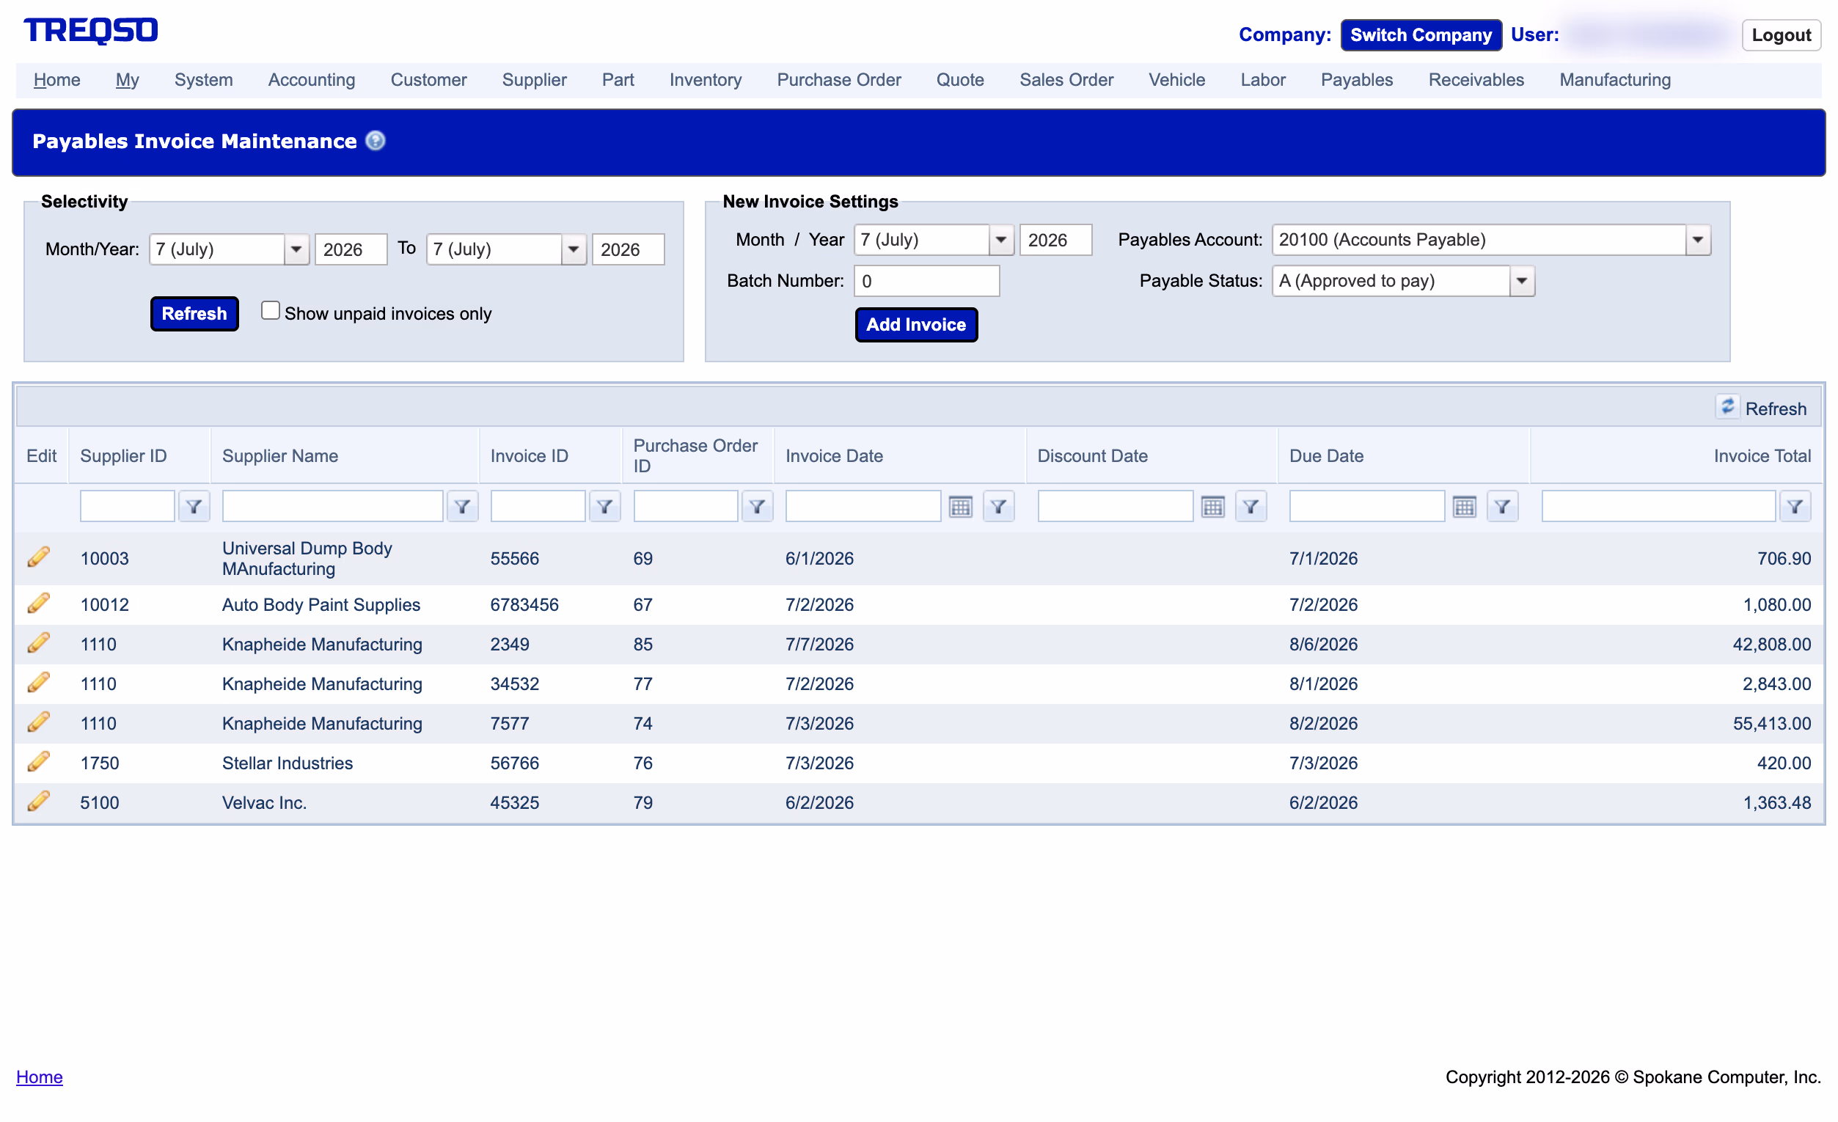
Task: Click the Switch Company button
Action: pyautogui.click(x=1421, y=35)
